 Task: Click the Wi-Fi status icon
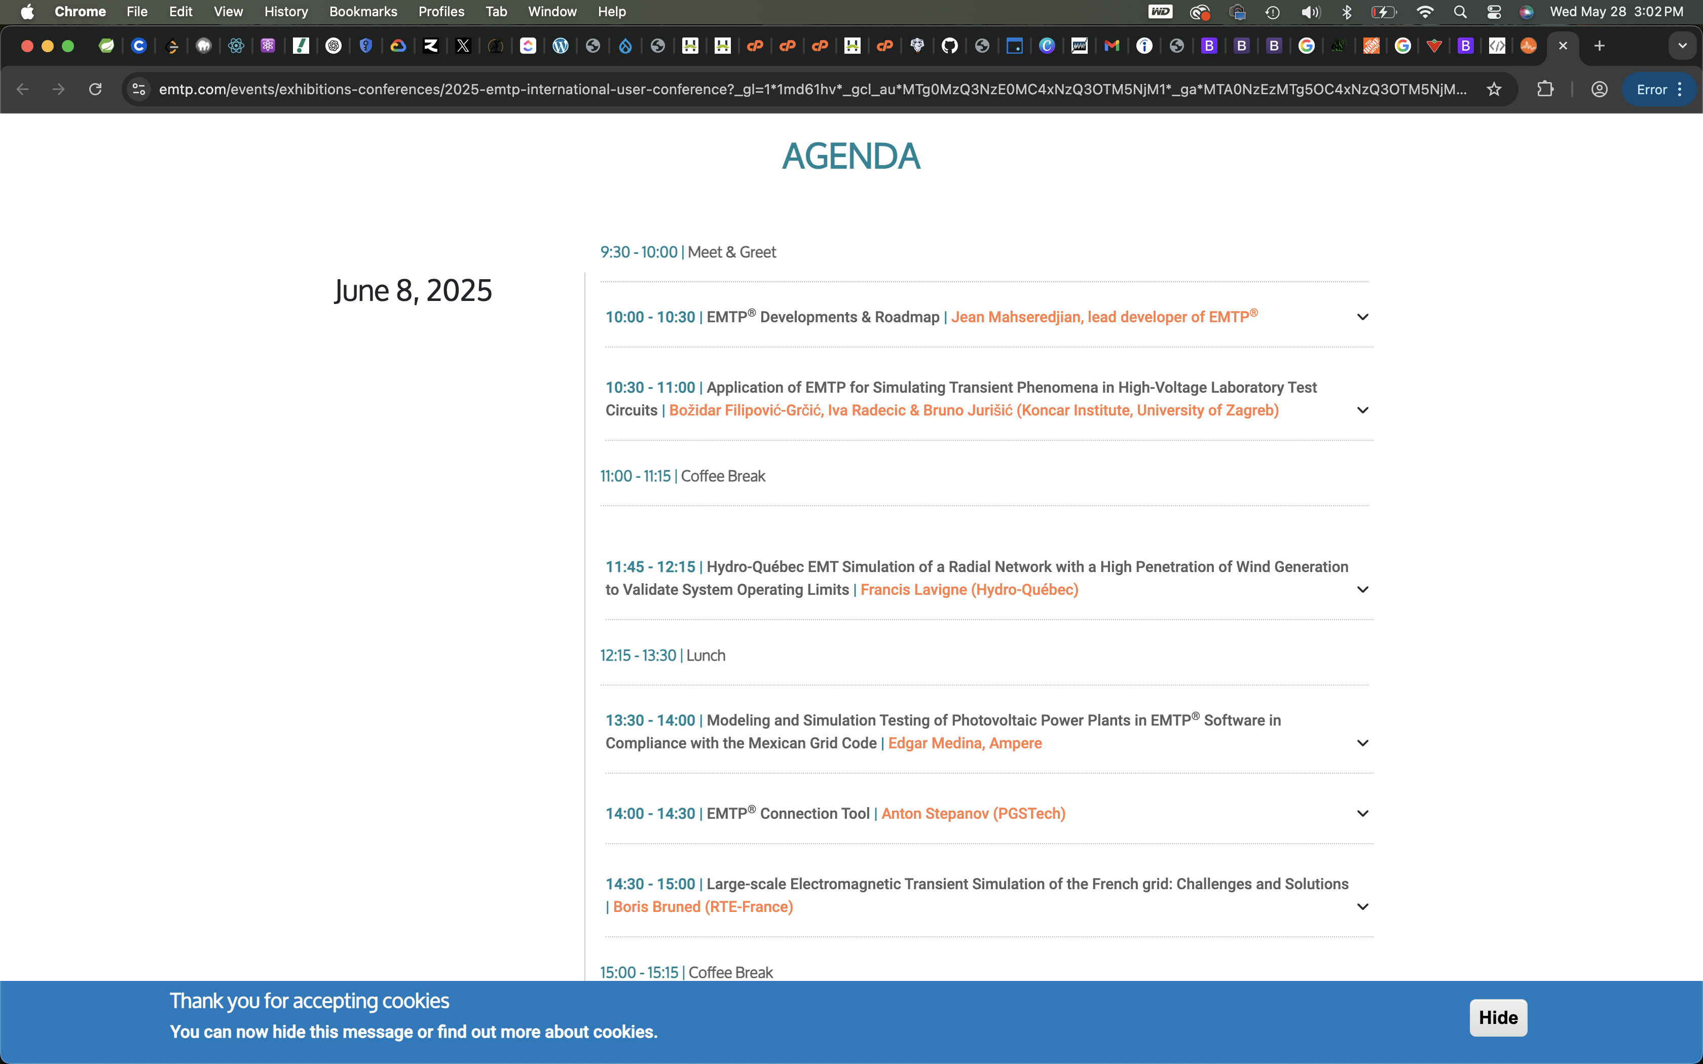(1425, 12)
